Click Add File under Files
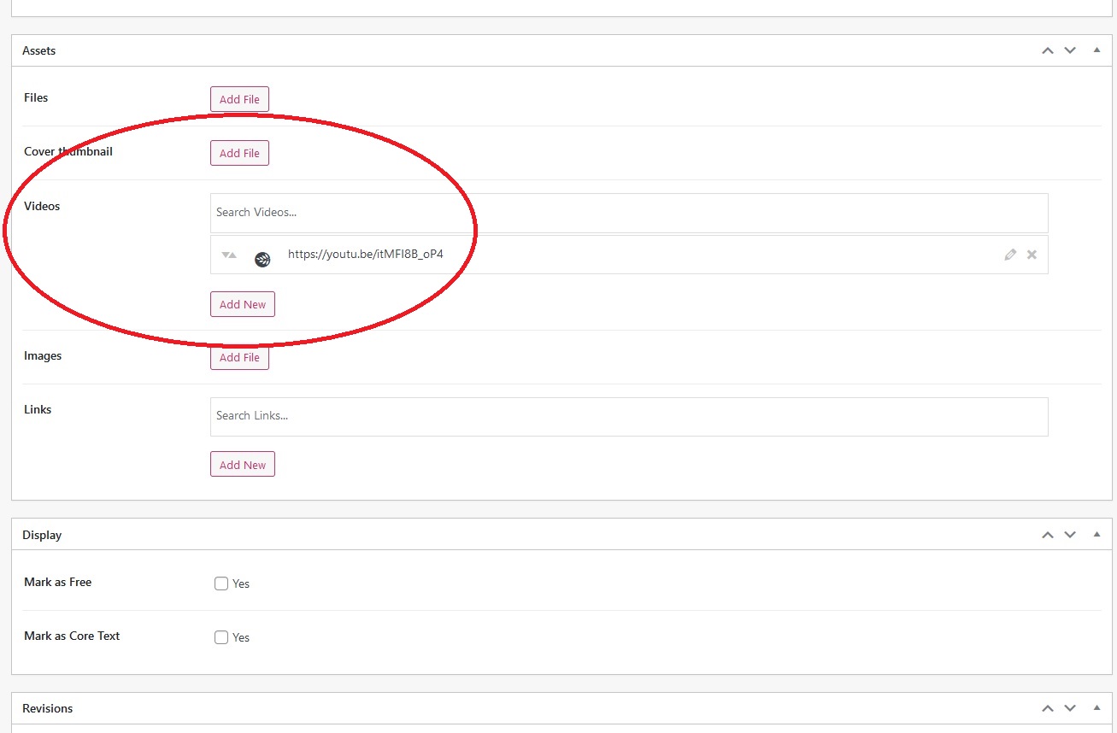 tap(239, 98)
